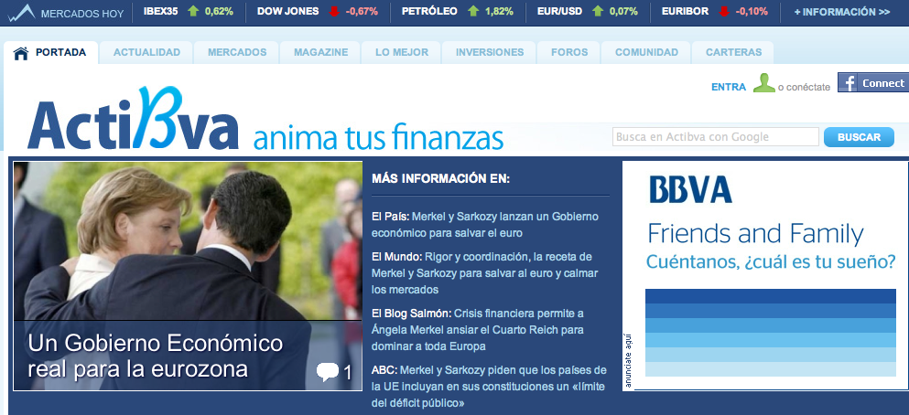Click the Euribor red down arrow

[x=723, y=11]
